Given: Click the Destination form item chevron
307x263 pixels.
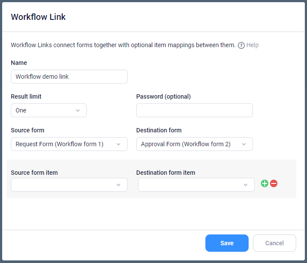Looking at the screenshot, I should coord(246,185).
